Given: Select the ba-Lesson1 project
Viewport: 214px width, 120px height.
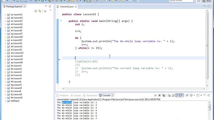Looking at the screenshot, I should pos(16,66).
